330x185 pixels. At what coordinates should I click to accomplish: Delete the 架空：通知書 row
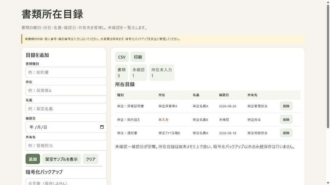[x=286, y=133]
